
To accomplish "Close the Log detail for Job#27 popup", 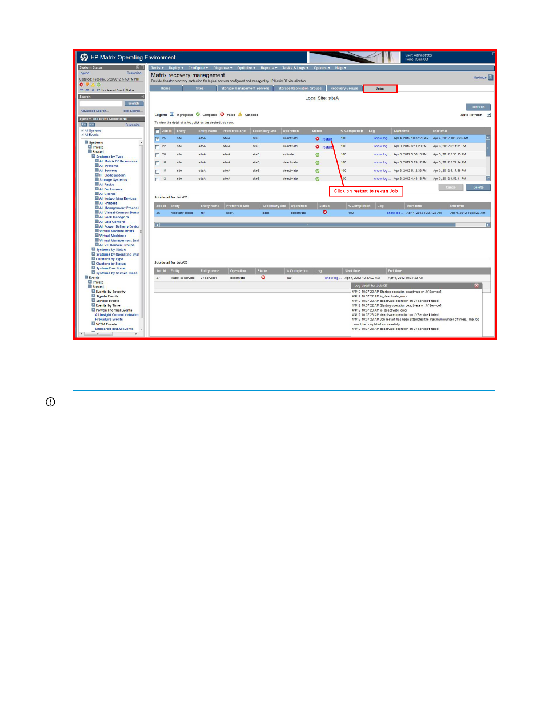I will (476, 285).
